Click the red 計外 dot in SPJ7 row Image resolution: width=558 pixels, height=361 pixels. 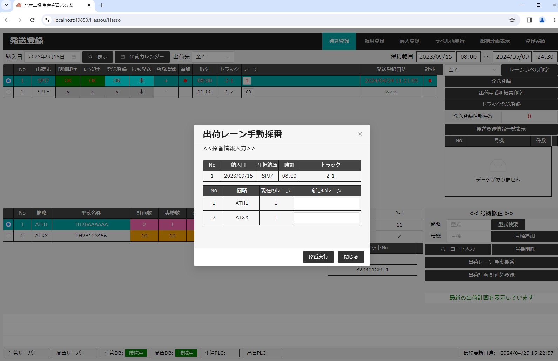coord(430,81)
